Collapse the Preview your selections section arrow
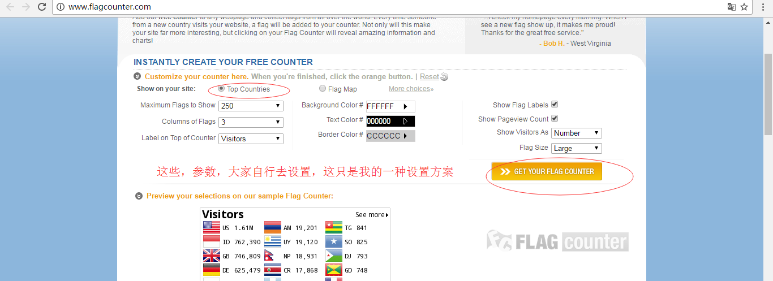The height and width of the screenshot is (281, 773). (x=139, y=196)
